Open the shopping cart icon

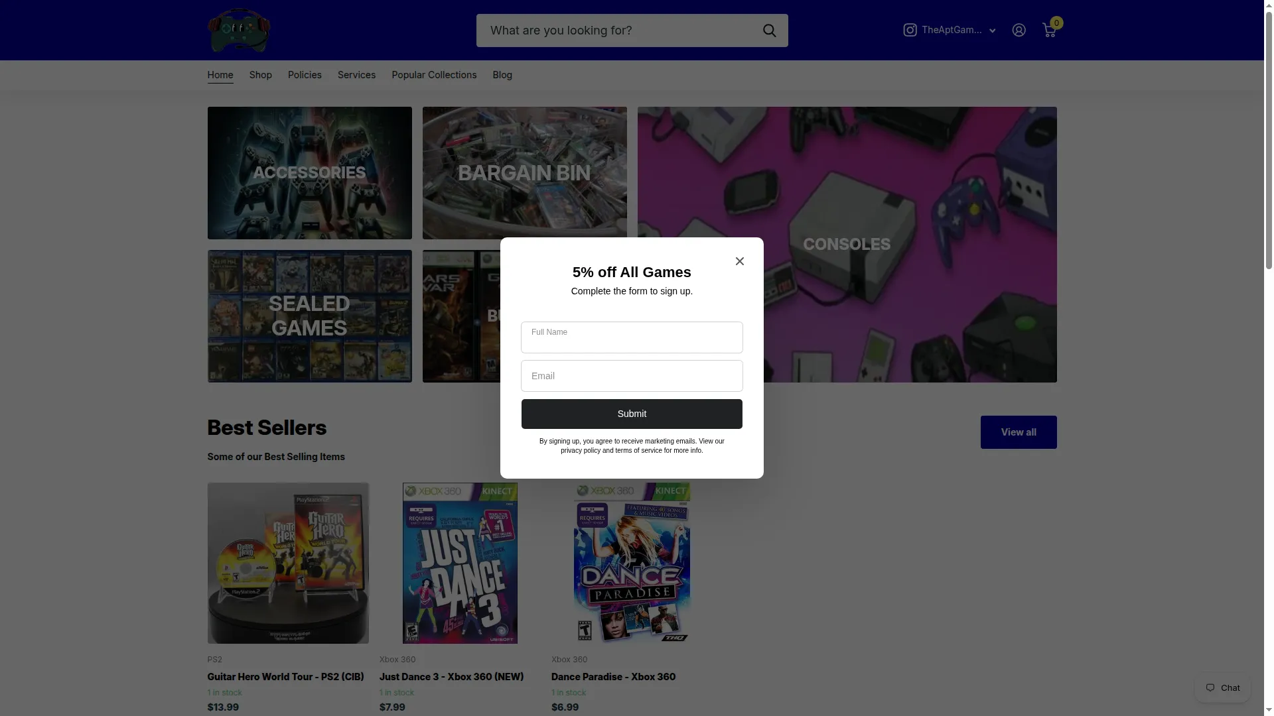tap(1050, 30)
